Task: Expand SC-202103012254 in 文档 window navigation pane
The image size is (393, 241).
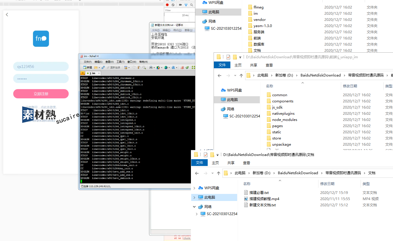Action: (197, 214)
